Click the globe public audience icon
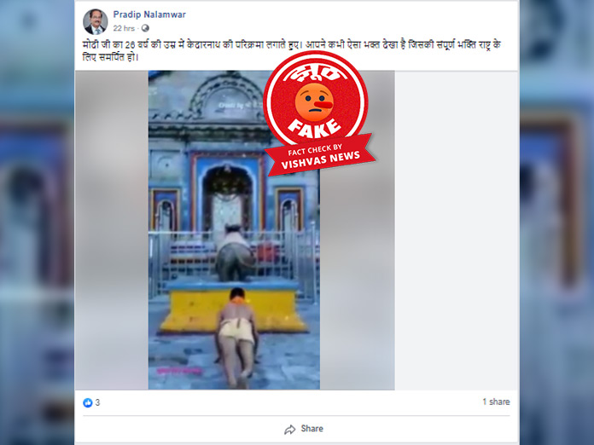This screenshot has height=445, width=594. tap(145, 28)
